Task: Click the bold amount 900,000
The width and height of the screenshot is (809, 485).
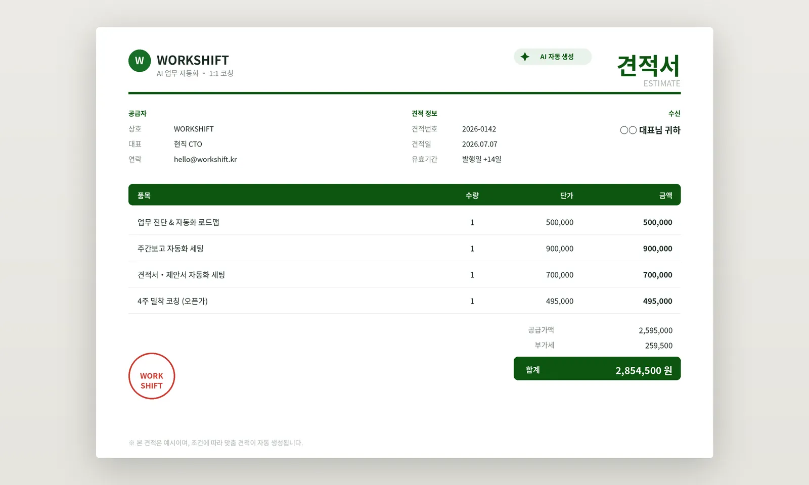Action: click(658, 249)
